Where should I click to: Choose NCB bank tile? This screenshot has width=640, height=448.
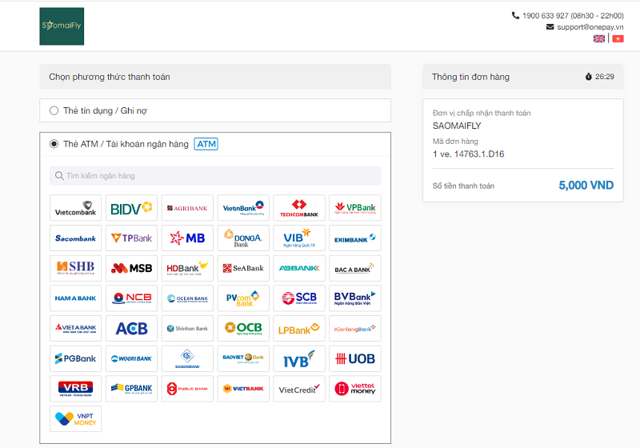tap(131, 298)
